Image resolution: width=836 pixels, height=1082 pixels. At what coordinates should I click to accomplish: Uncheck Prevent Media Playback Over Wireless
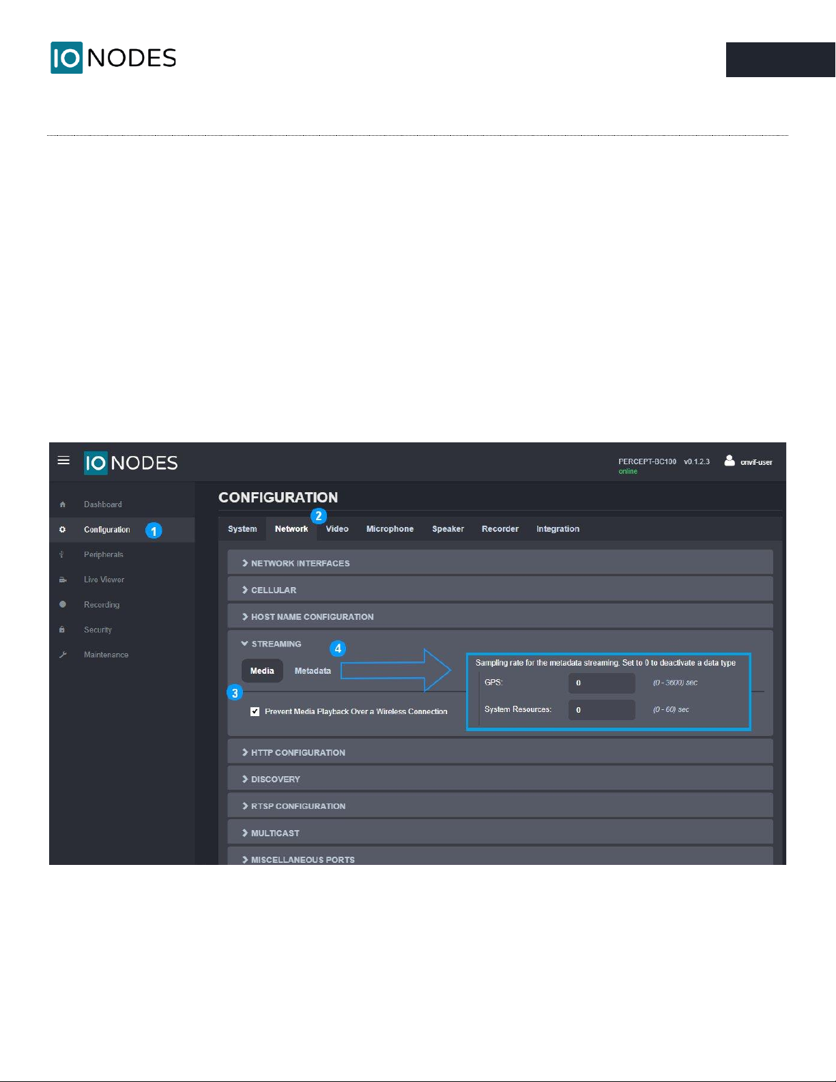point(255,711)
